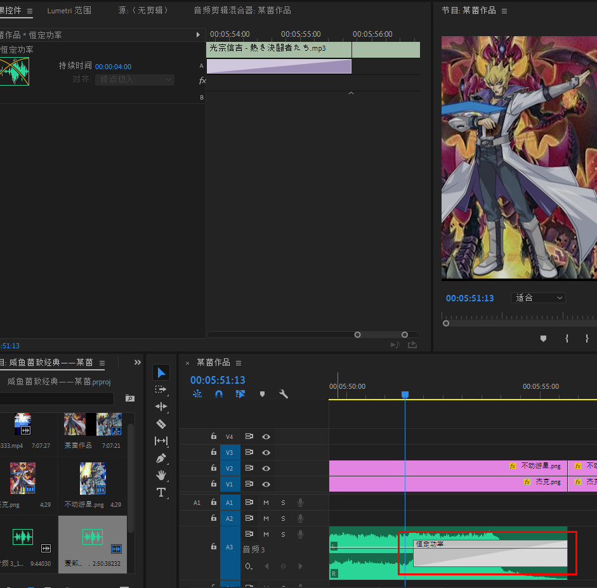Click the Mark Out brace button
Screen dimensions: 597x588
tap(587, 338)
